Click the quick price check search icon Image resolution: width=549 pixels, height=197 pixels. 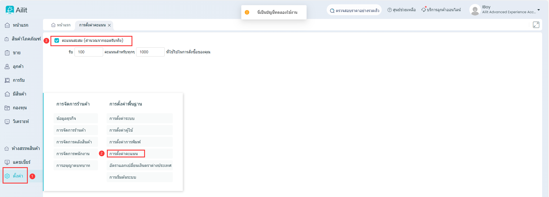coord(332,11)
